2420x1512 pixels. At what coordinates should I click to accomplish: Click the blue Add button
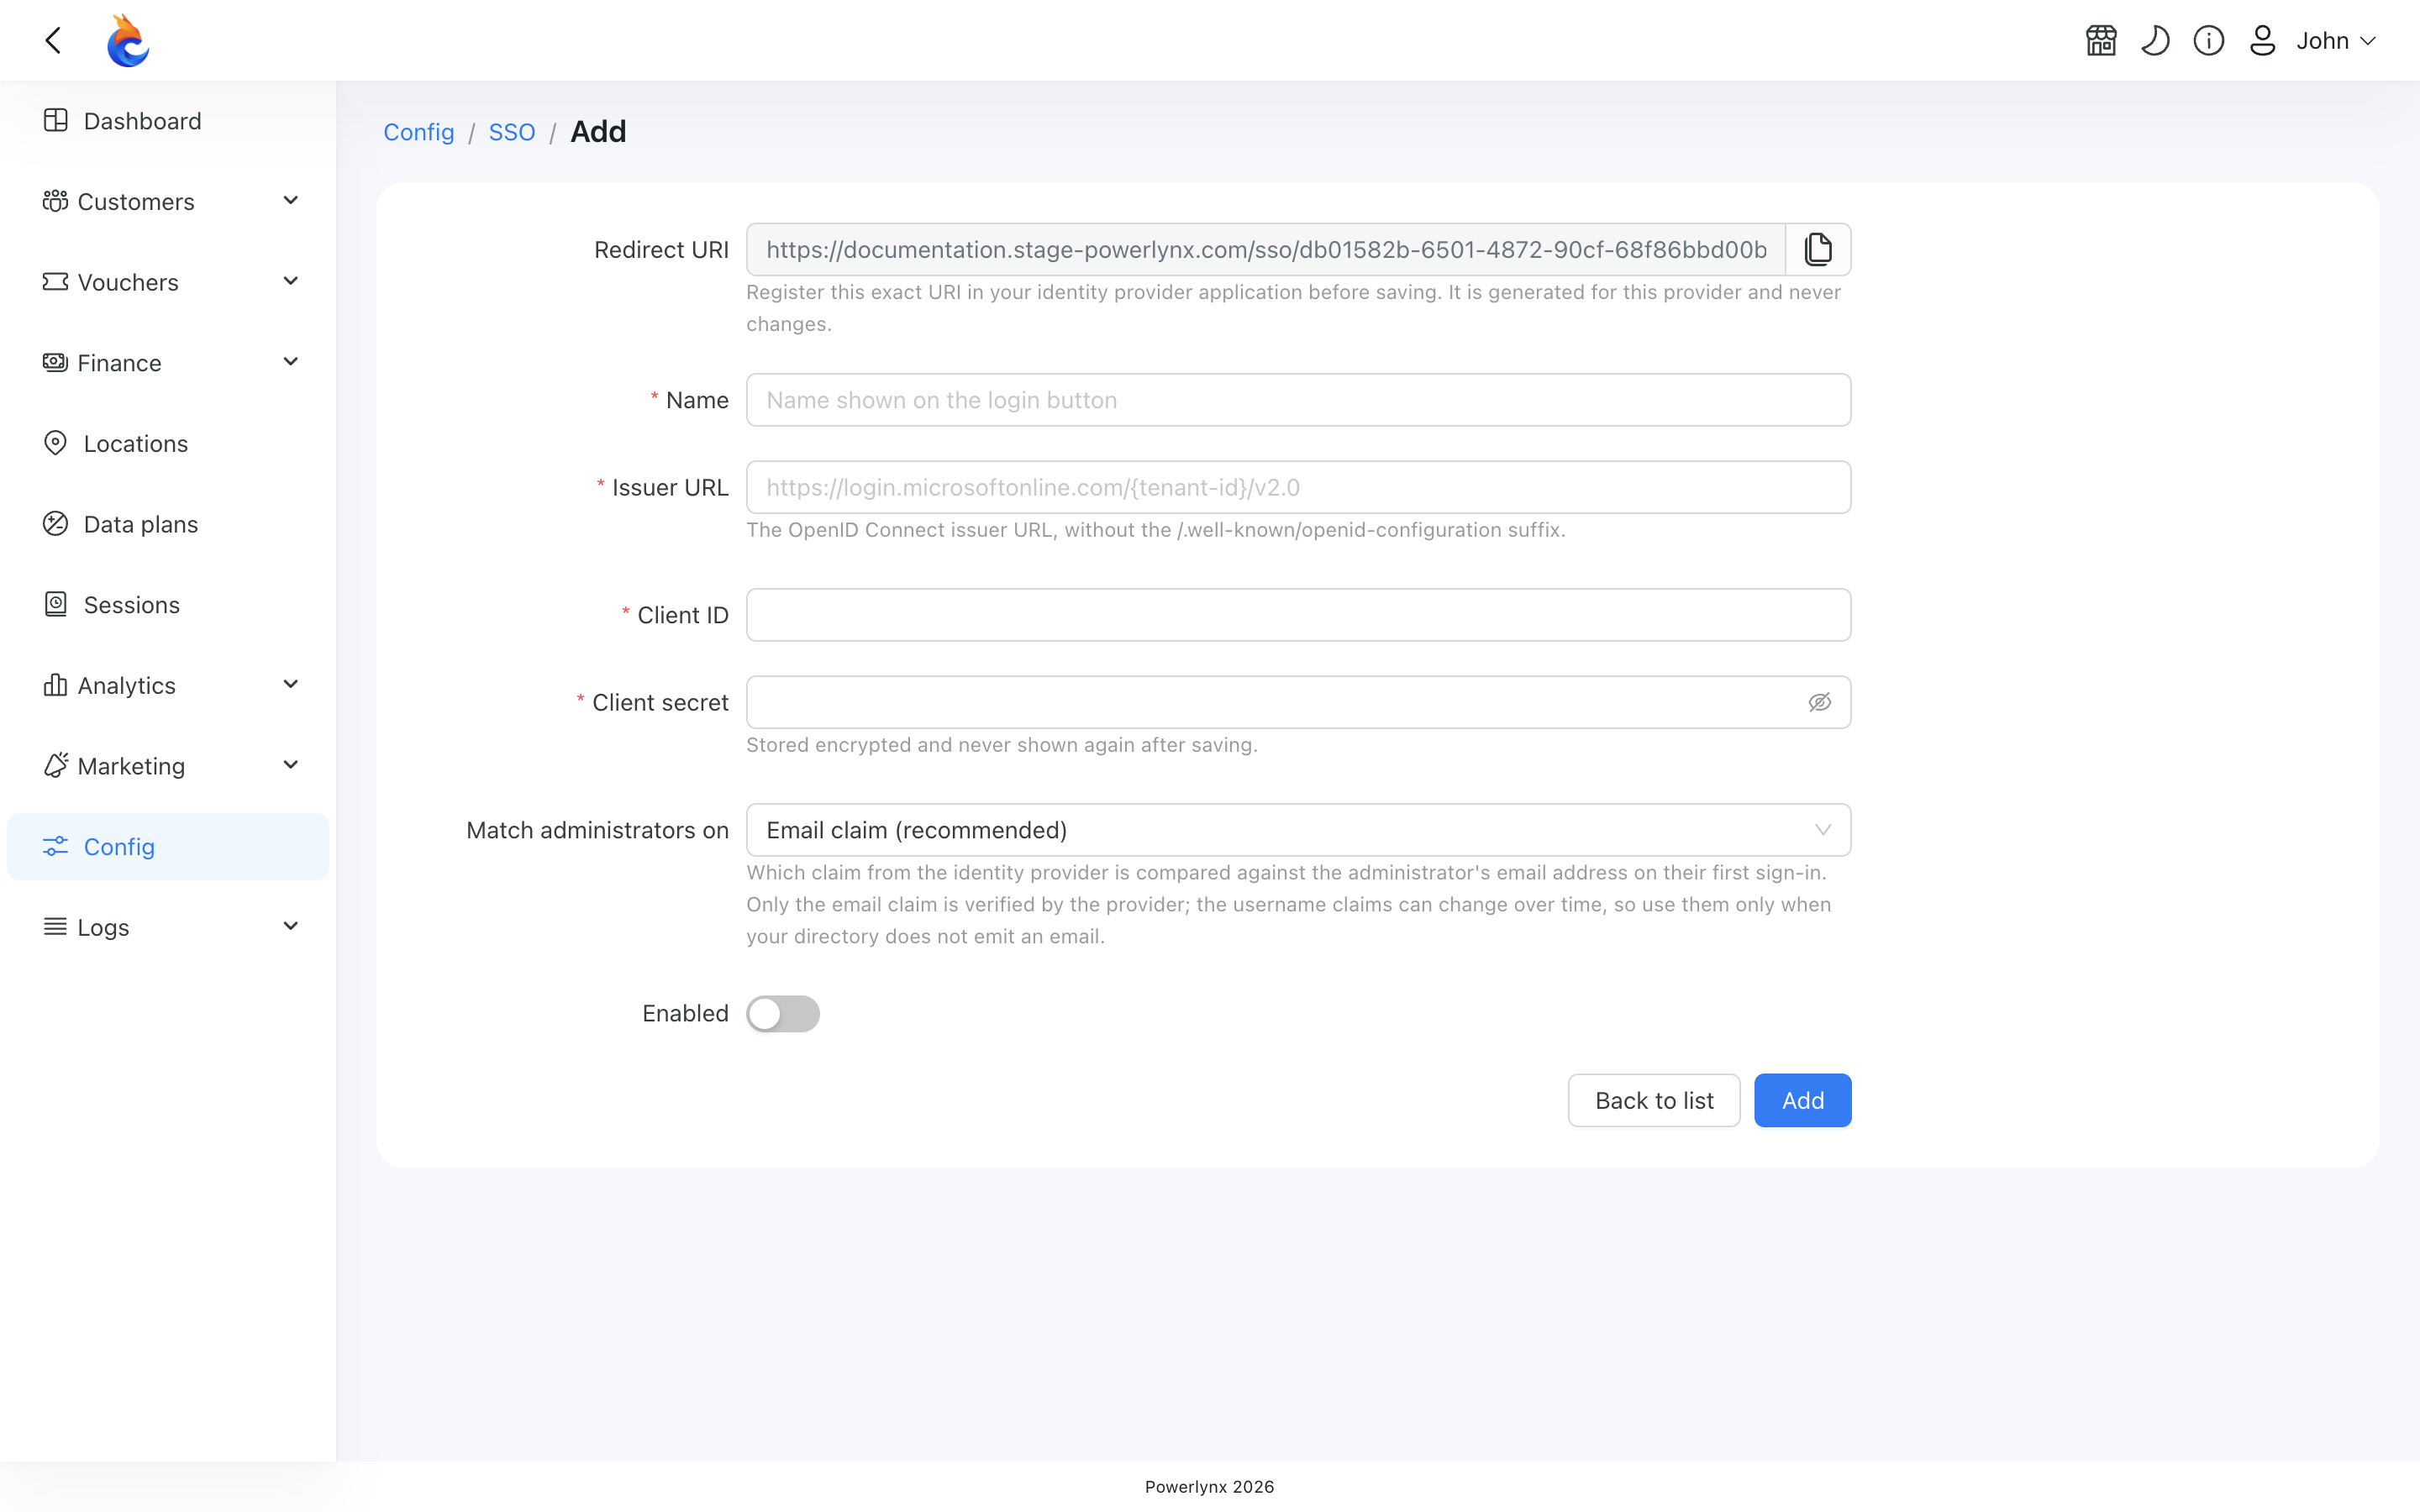coord(1802,1100)
